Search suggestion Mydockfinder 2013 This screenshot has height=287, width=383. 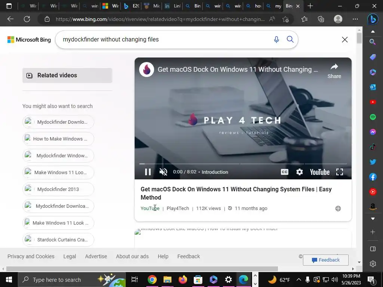coord(58,189)
